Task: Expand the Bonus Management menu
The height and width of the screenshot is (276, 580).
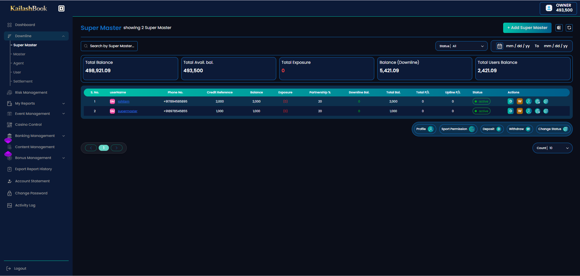Action: pyautogui.click(x=36, y=158)
